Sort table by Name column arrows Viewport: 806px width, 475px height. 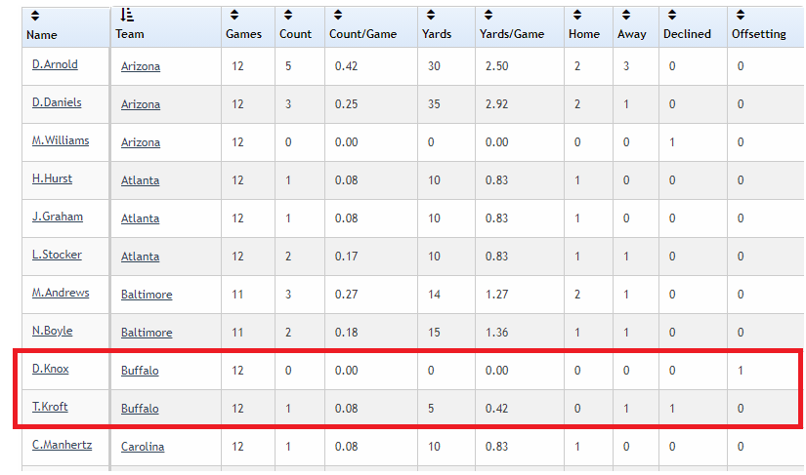[x=35, y=16]
